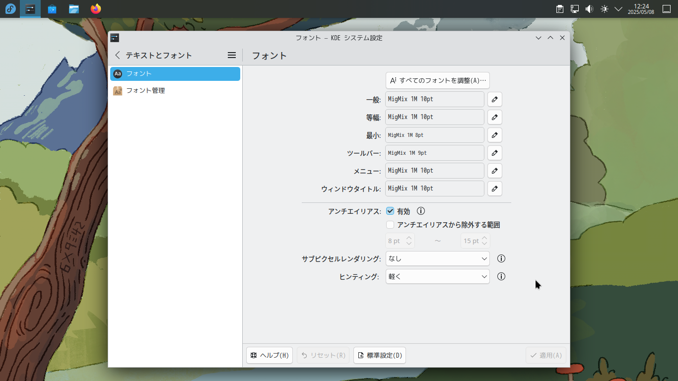
Task: Click the ウィンドウタイトル font preview field
Action: [x=435, y=189]
